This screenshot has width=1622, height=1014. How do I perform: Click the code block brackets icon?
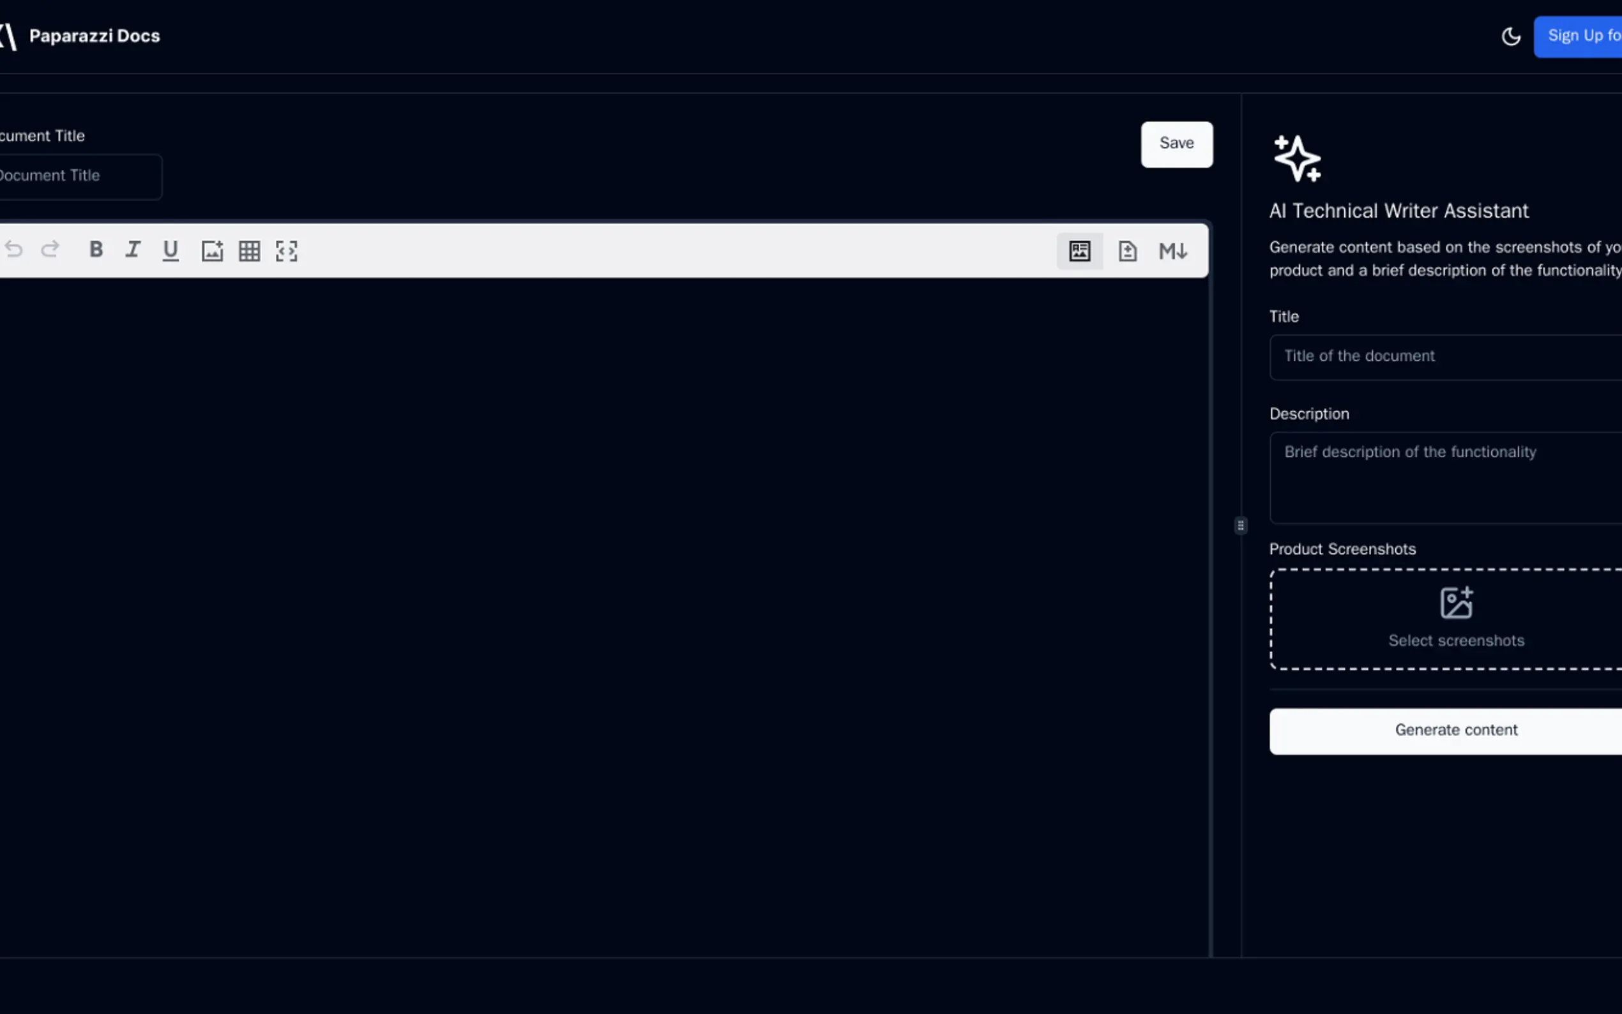click(286, 251)
